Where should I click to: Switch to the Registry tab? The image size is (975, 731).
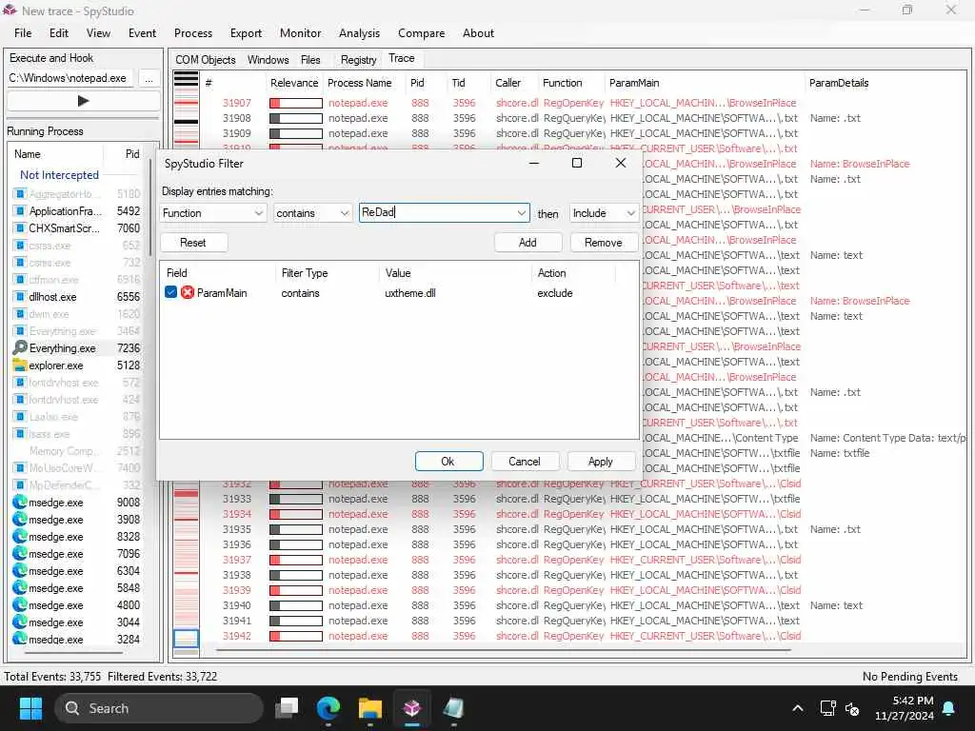(358, 60)
